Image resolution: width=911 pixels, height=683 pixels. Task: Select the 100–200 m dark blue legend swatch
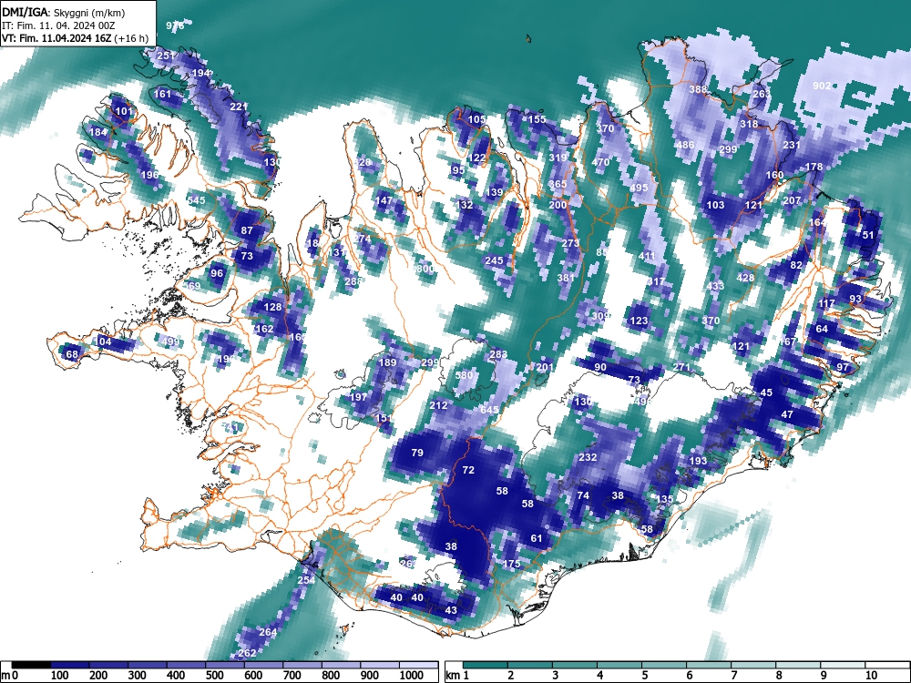(70, 665)
